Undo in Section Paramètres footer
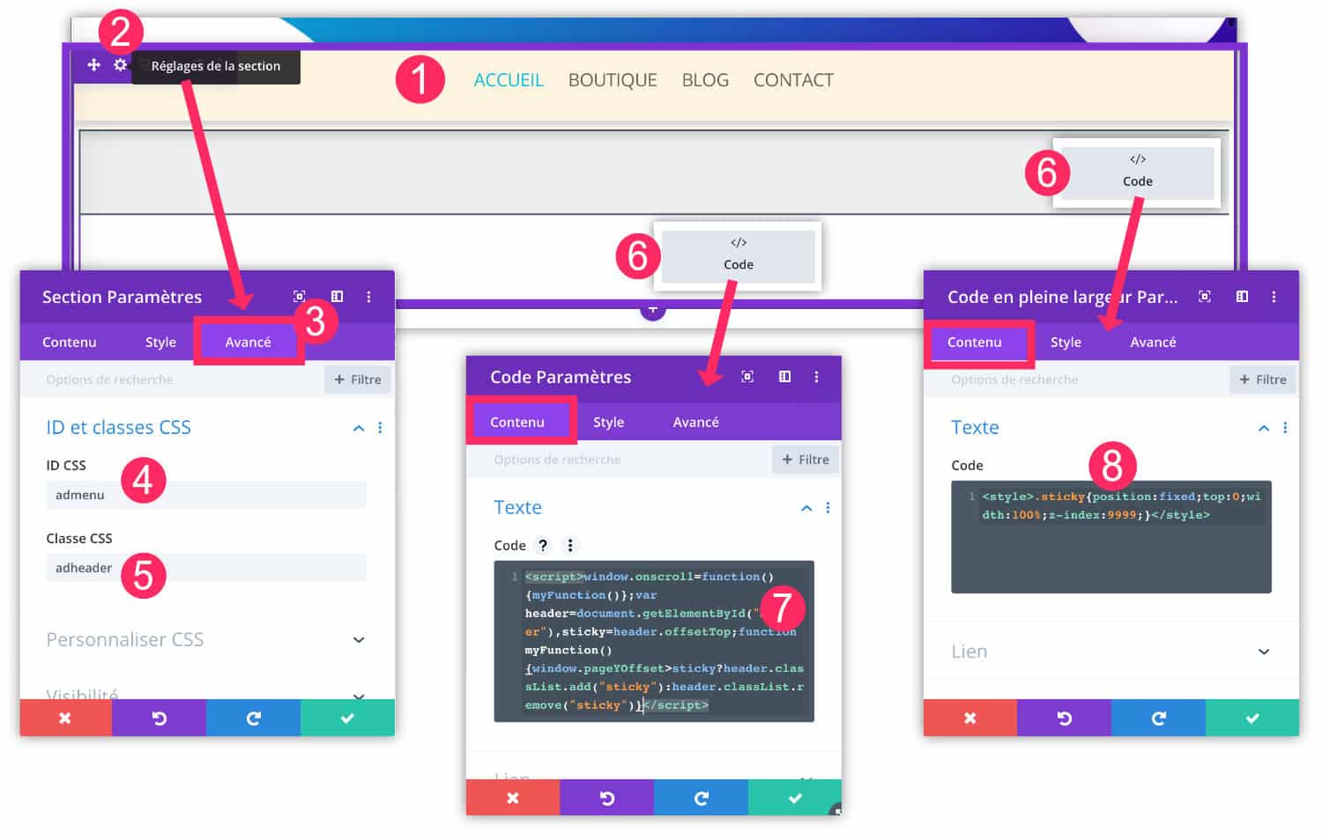 160,718
